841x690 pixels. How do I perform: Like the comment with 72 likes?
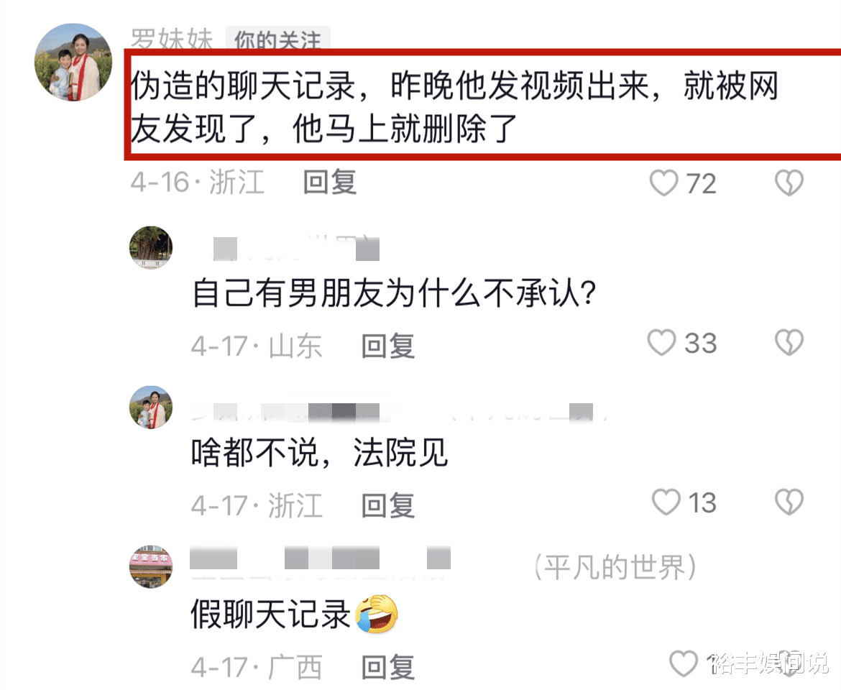[x=664, y=183]
